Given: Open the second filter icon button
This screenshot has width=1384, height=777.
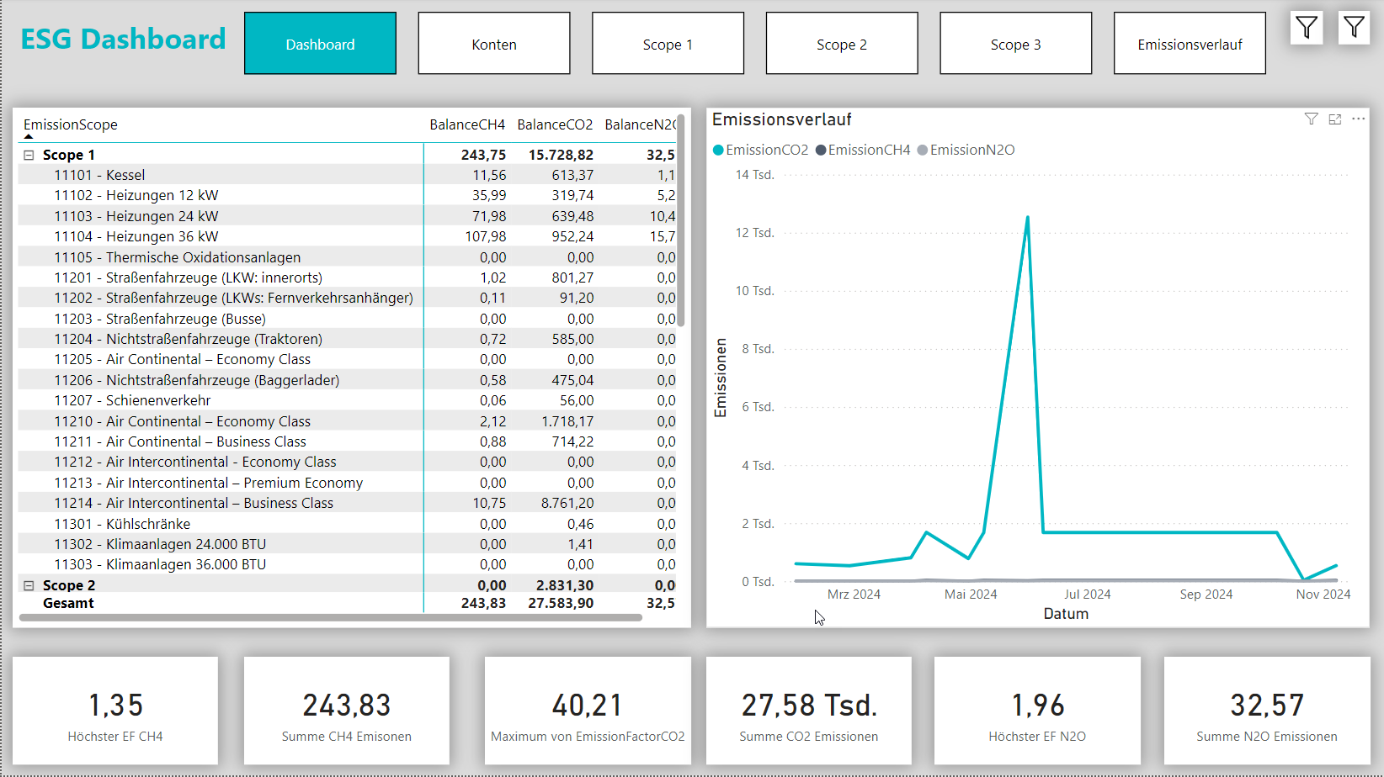Looking at the screenshot, I should (1354, 29).
